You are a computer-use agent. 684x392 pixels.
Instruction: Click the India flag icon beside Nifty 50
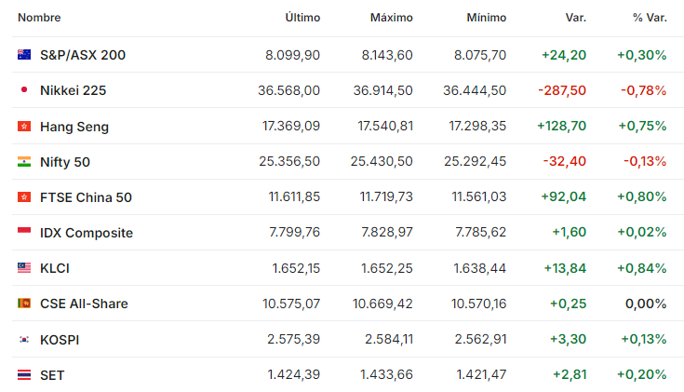pyautogui.click(x=24, y=161)
